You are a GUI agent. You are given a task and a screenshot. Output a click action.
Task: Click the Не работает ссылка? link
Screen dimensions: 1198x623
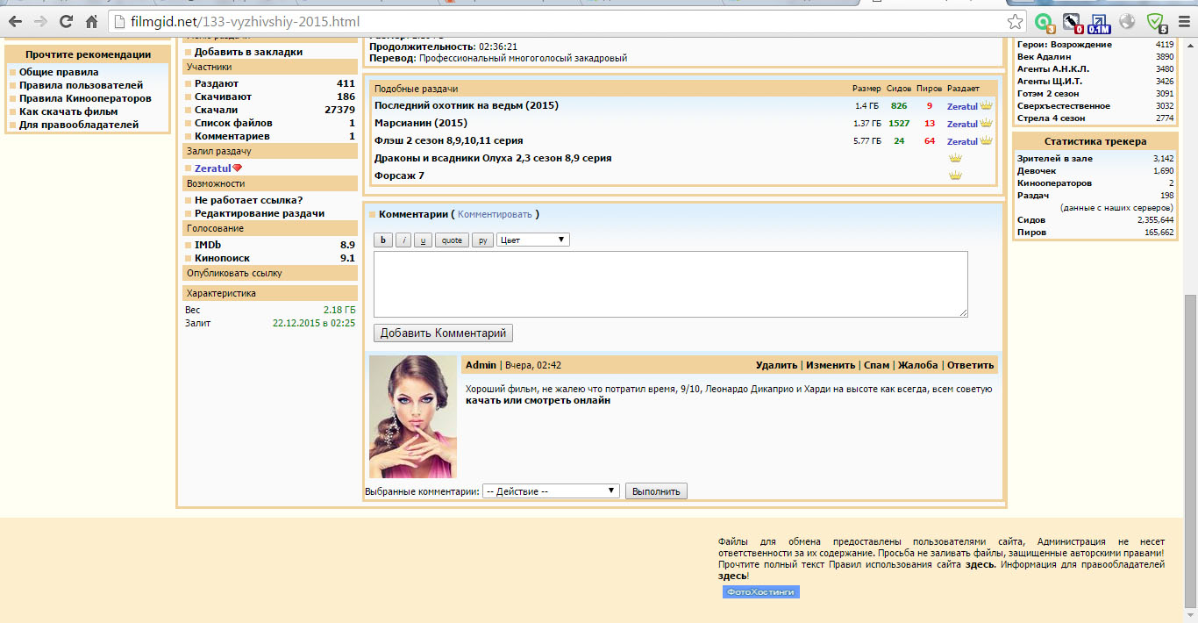pyautogui.click(x=248, y=200)
